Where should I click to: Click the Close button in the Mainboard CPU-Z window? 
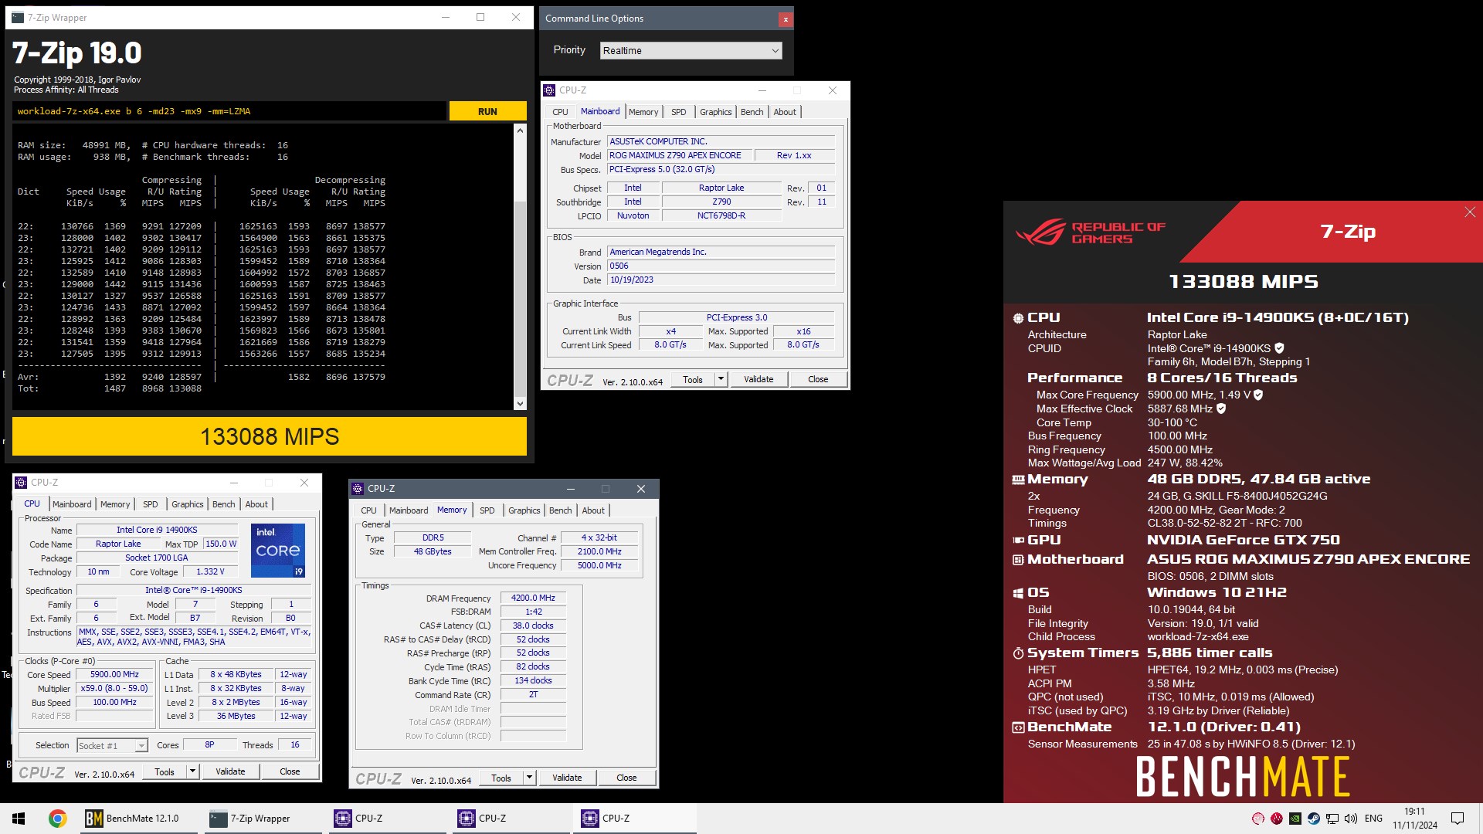pyautogui.click(x=818, y=379)
